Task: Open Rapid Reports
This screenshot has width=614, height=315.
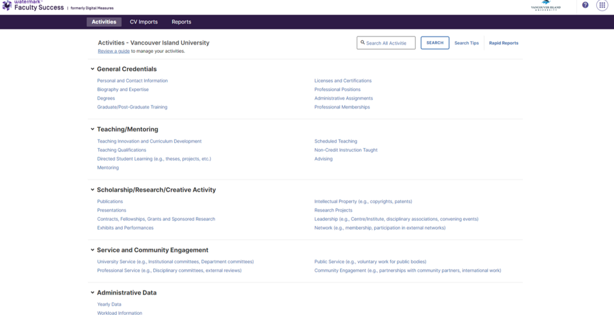Action: pyautogui.click(x=504, y=43)
